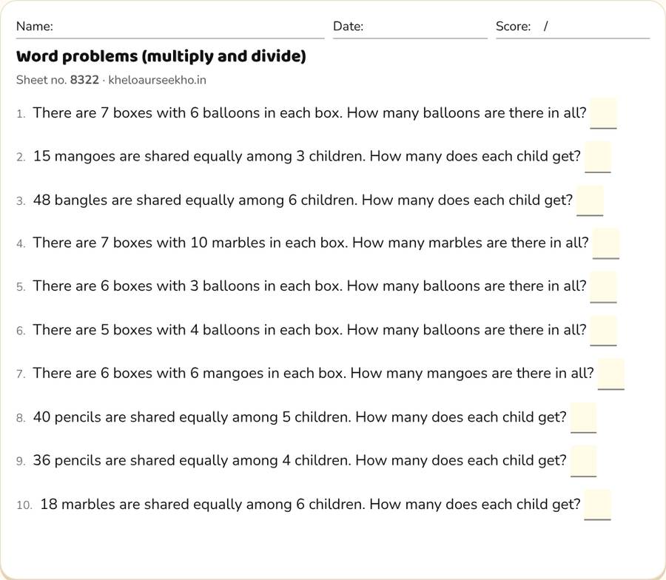Click answer box for 48 bangles question
666x580 pixels.
[590, 200]
